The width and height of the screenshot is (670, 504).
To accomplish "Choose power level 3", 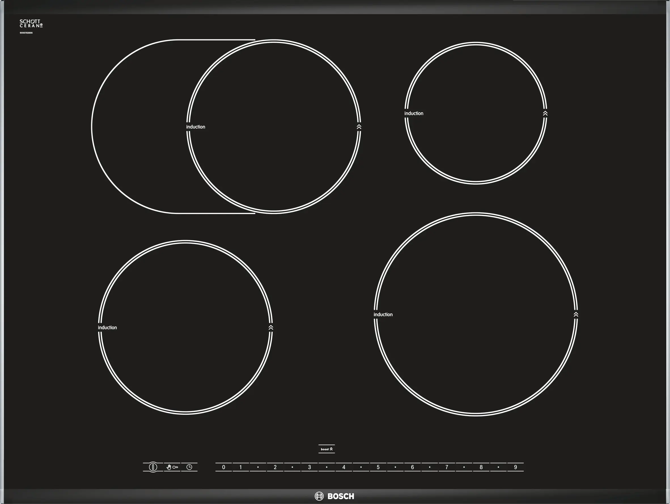I will 309,467.
